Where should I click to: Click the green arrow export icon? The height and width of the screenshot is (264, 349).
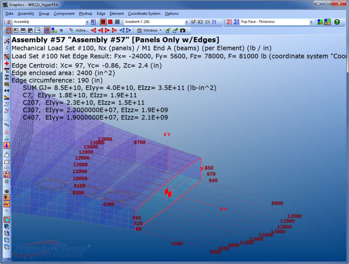point(175,30)
